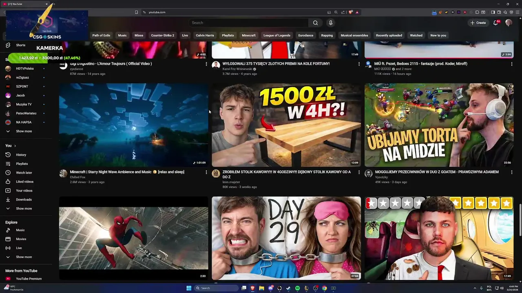
Task: Open options for MOGGUJEMY PRZECIWNIKÓW video
Action: (x=512, y=172)
